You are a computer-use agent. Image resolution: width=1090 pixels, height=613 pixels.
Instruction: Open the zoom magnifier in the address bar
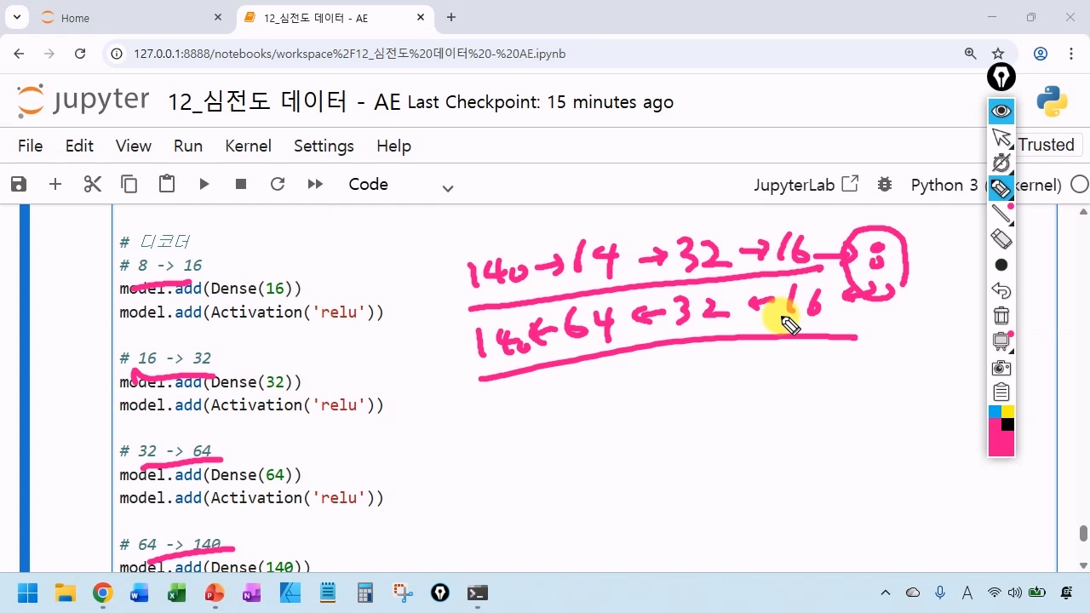pos(971,54)
